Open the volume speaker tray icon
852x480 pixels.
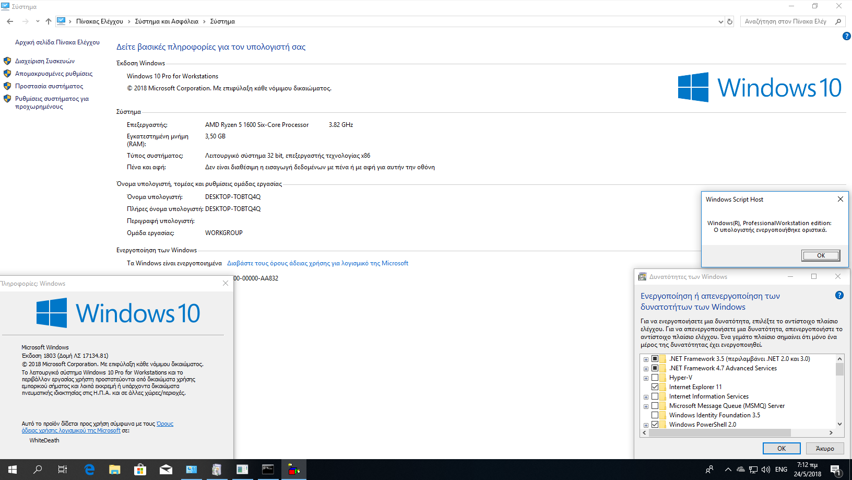[766, 470]
